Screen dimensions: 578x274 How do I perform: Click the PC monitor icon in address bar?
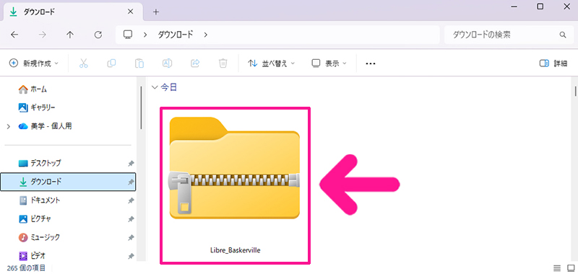click(128, 35)
